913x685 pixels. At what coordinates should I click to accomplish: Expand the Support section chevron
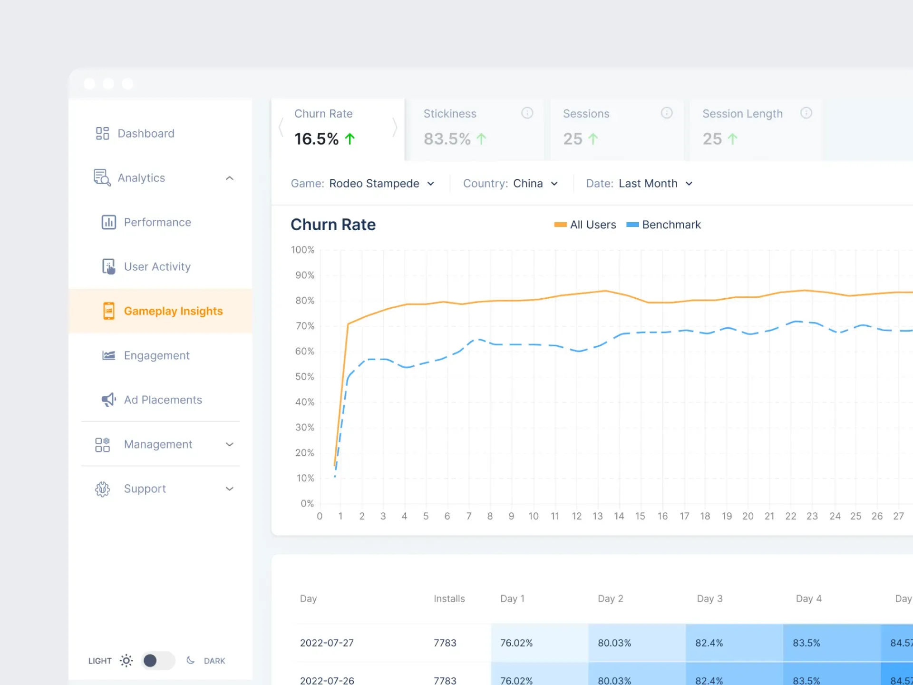pos(230,489)
